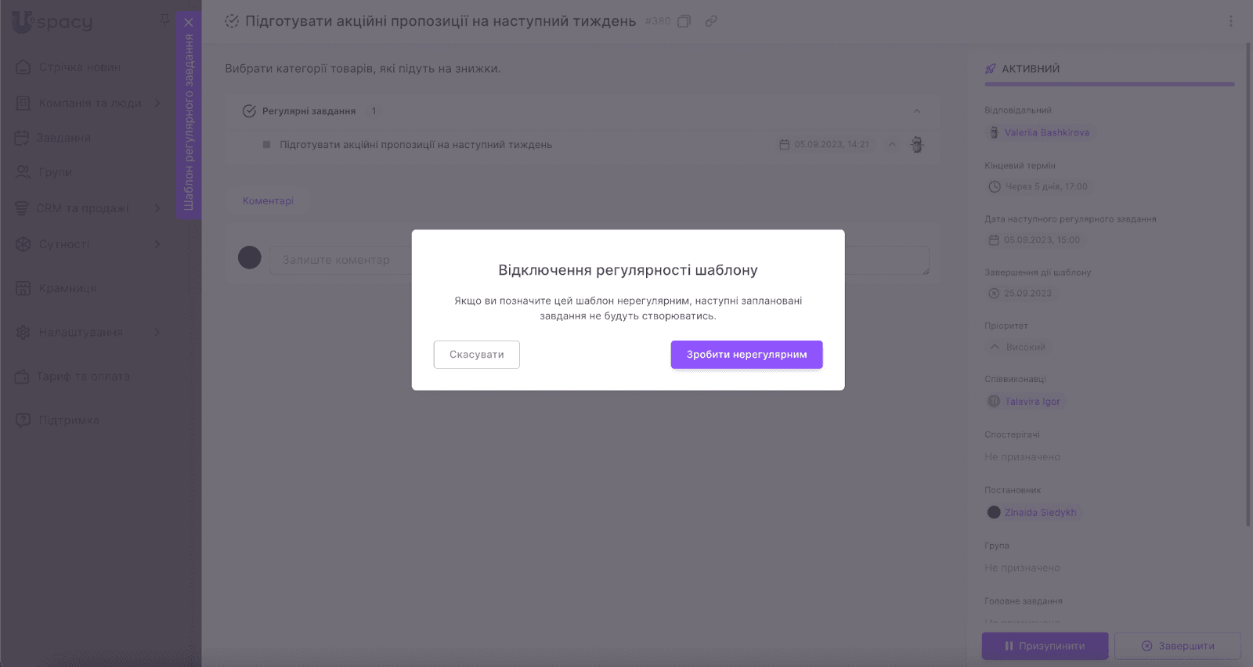Open the three-dot menu at top right
This screenshot has height=667, width=1253.
click(1230, 21)
